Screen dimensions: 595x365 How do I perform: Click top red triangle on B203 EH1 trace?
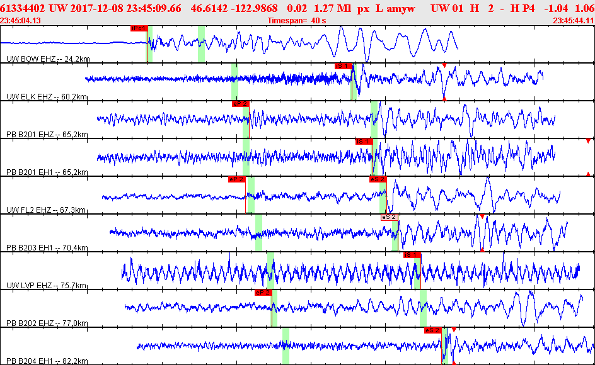(x=482, y=216)
